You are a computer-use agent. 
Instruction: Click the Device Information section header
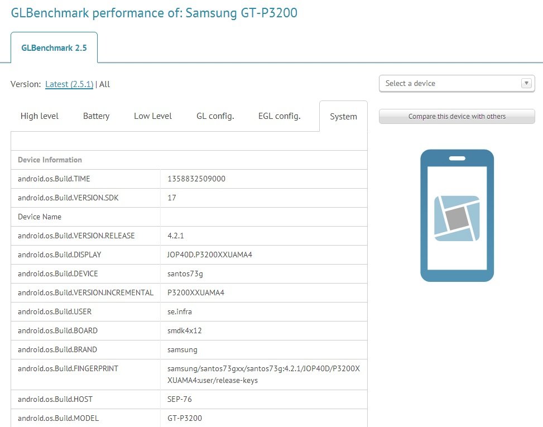pos(50,160)
